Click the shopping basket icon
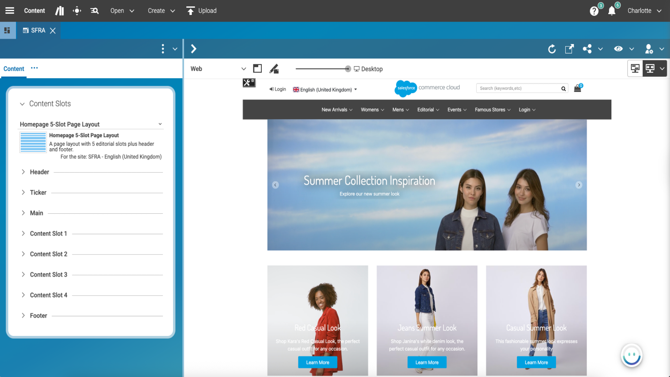 [x=578, y=89]
